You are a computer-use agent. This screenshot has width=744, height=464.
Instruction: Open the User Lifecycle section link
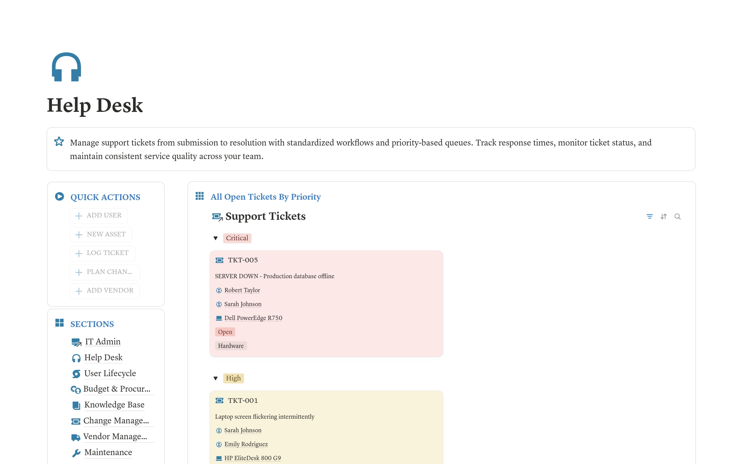(x=110, y=373)
